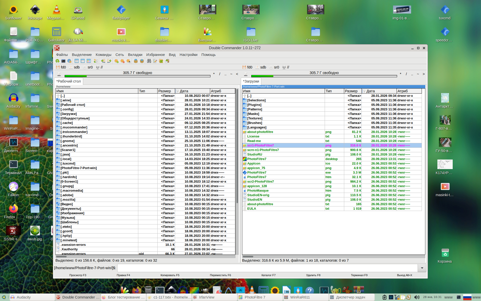Select the Загрузки tab
Image resolution: width=481 pixels, height=301 pixels.
251,81
